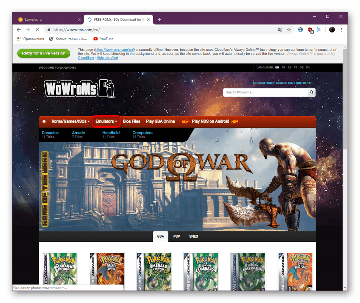Viewport: 360px width, 303px height.
Task: Click Retry for a live version button
Action: (44, 53)
